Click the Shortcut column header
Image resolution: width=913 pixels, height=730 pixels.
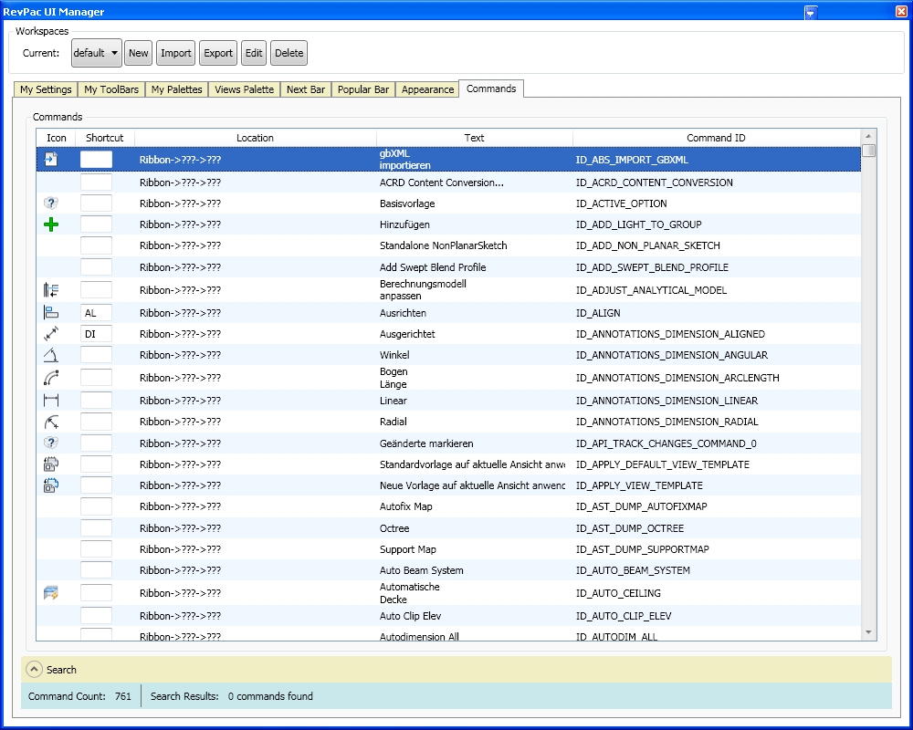point(105,138)
